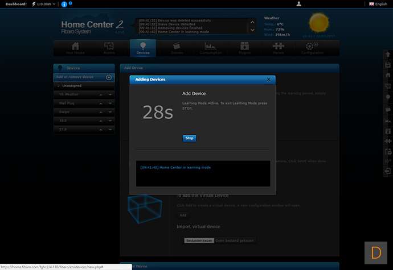The image size is (393, 270).
Task: Click the file chooser button for import
Action: (x=199, y=240)
